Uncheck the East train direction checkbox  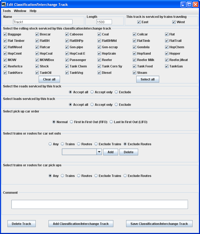tap(139, 22)
